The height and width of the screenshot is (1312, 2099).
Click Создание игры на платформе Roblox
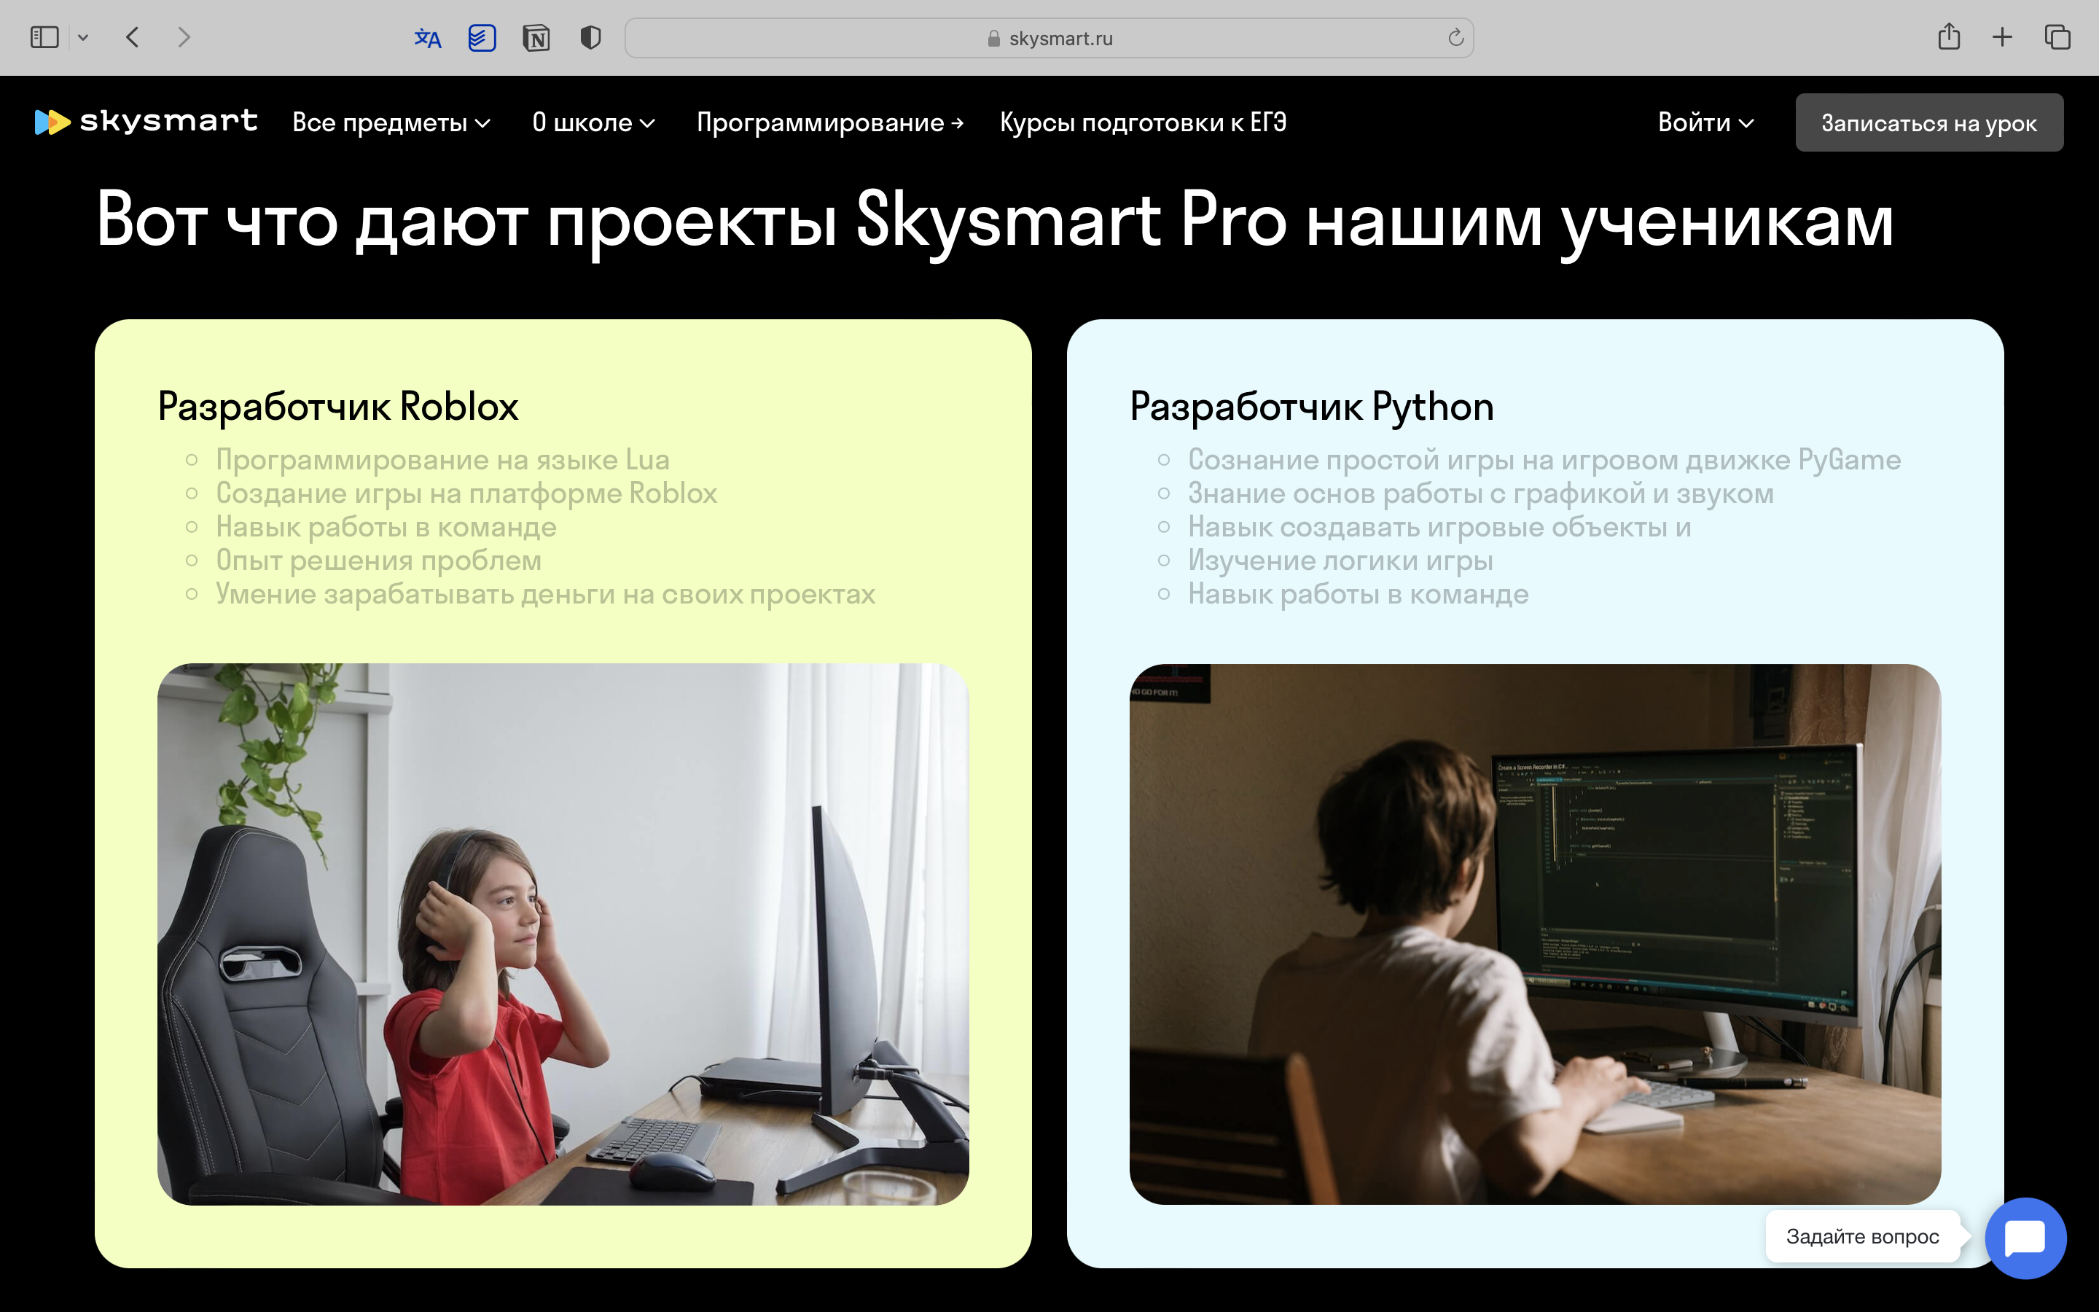pos(466,493)
